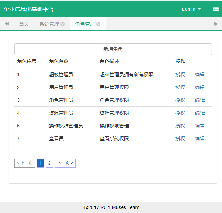Select description 资源管理权限

pyautogui.click(x=114, y=113)
